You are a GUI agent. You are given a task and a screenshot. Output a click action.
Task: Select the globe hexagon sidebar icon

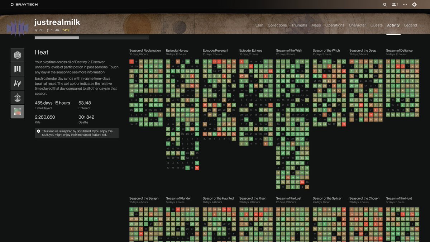coord(18,55)
